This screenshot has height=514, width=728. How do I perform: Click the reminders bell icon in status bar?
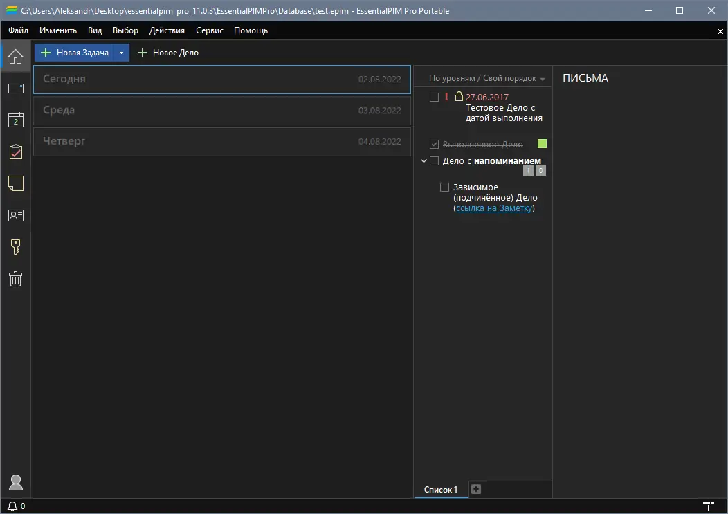point(12,506)
